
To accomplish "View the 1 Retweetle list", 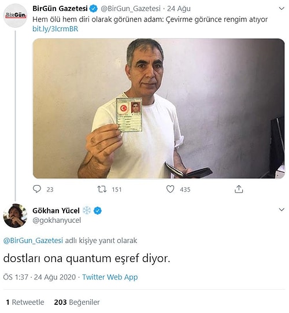I will [25, 302].
